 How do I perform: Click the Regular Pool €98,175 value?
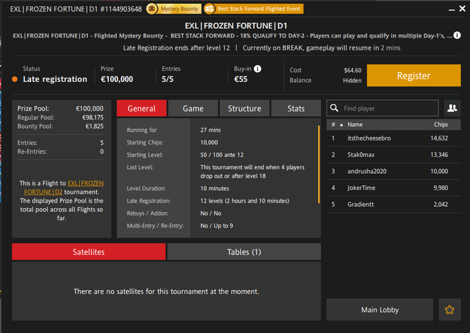point(93,117)
